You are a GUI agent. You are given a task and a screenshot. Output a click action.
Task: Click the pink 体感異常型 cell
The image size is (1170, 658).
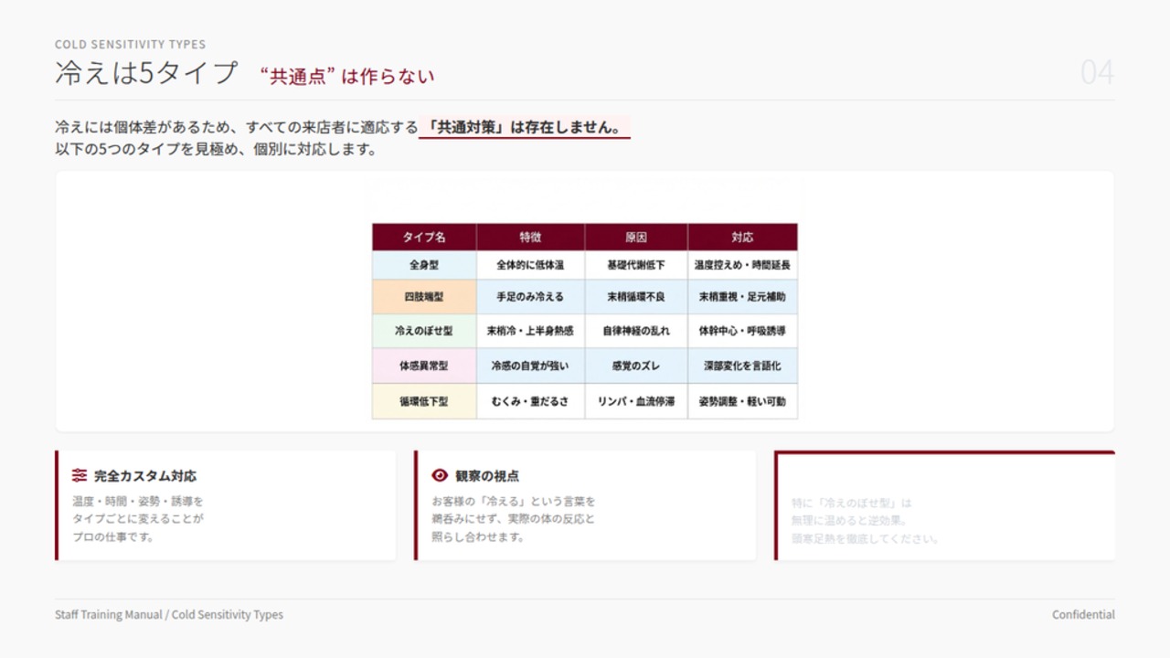click(424, 366)
